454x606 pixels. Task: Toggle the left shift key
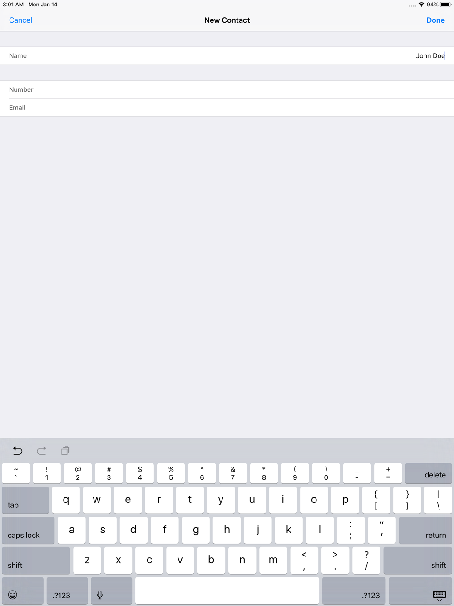[x=36, y=561]
